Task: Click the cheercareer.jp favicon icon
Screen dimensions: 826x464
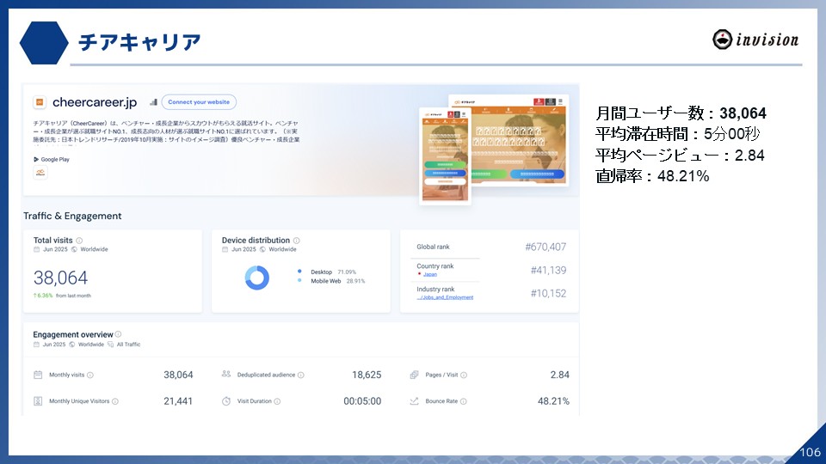Action: (x=40, y=102)
